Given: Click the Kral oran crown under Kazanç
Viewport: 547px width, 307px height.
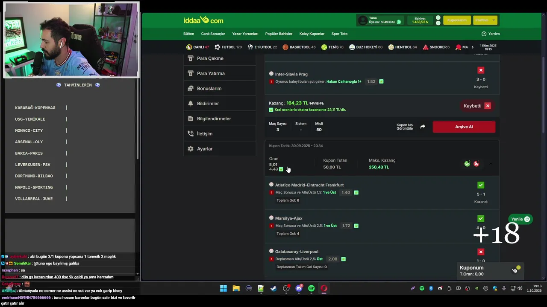Looking at the screenshot, I should (271, 110).
